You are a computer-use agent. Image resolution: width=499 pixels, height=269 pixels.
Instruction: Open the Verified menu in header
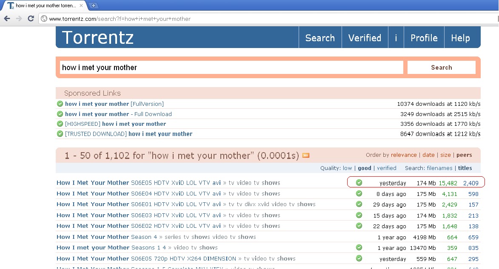[x=365, y=38]
